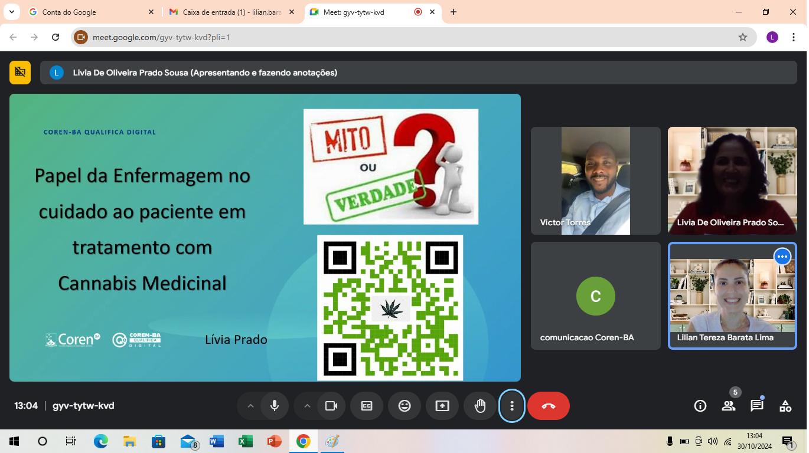Turn off the camera in Meet
The image size is (809, 453).
point(331,406)
